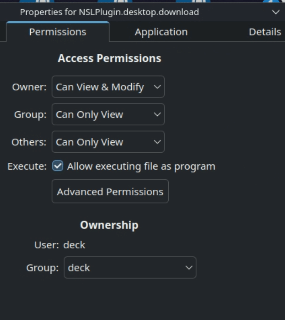Click the user name 'deck' text

click(x=74, y=245)
